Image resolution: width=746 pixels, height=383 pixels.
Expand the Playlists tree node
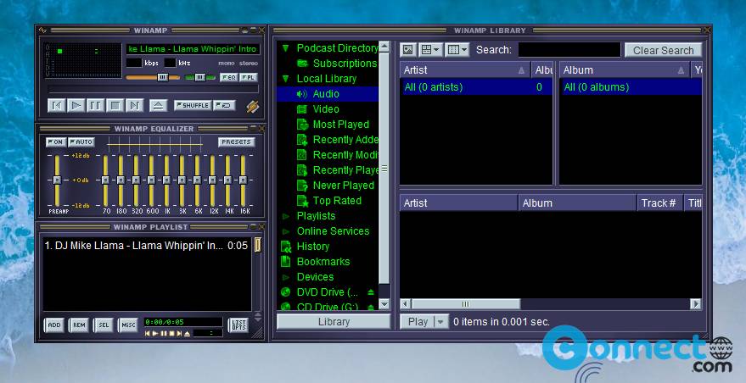[x=285, y=216]
